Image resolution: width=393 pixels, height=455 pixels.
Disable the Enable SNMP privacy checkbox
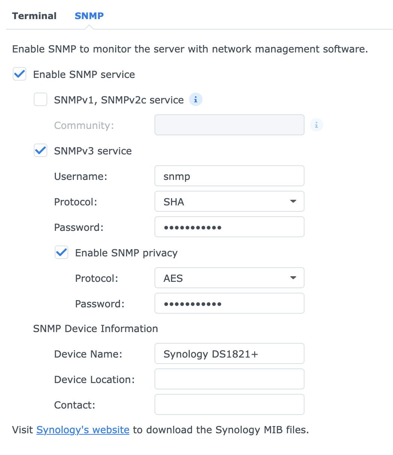tap(61, 253)
